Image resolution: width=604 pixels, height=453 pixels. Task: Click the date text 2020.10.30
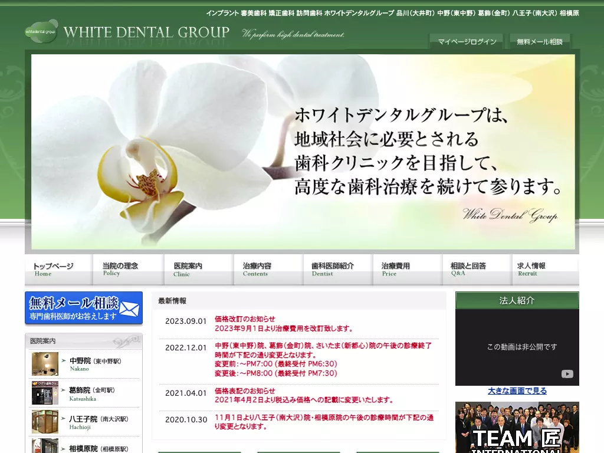[186, 420]
